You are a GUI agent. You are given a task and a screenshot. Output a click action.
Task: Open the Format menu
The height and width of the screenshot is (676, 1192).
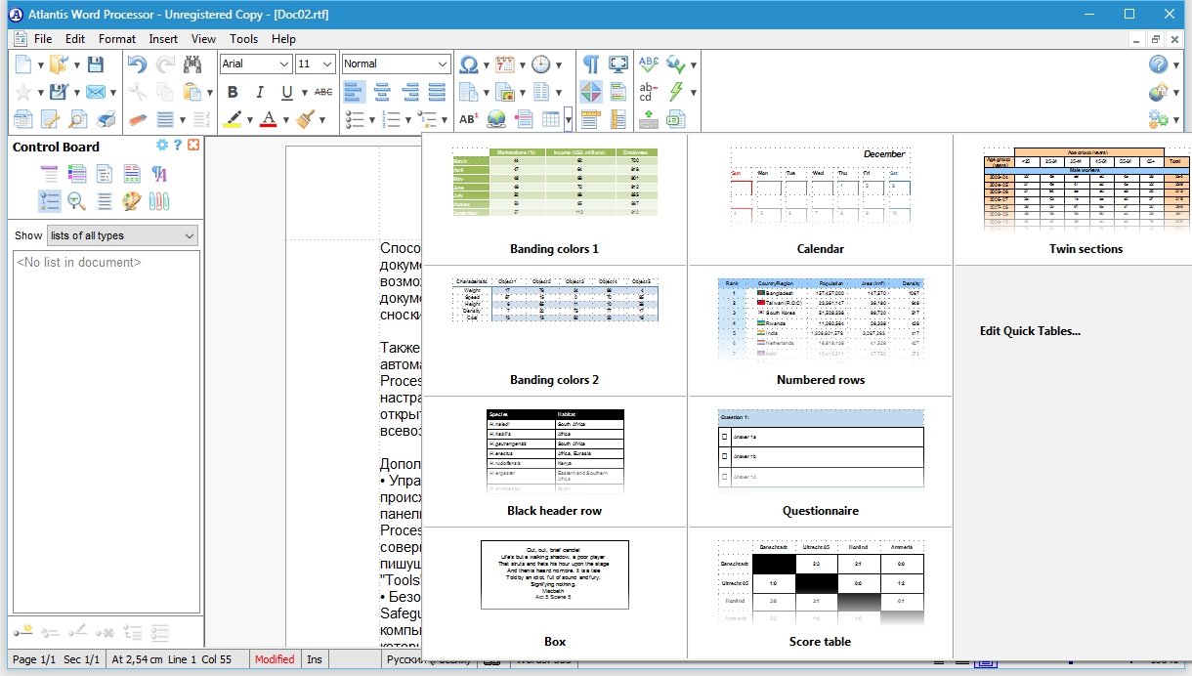pyautogui.click(x=117, y=39)
